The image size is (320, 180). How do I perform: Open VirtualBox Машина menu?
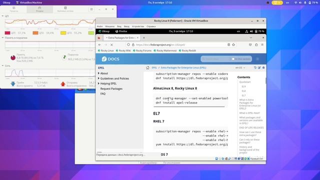point(110,26)
